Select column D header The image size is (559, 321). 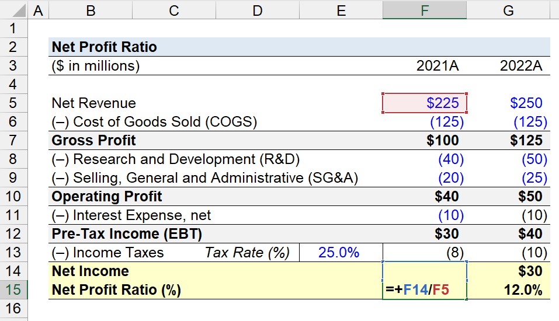(x=258, y=10)
